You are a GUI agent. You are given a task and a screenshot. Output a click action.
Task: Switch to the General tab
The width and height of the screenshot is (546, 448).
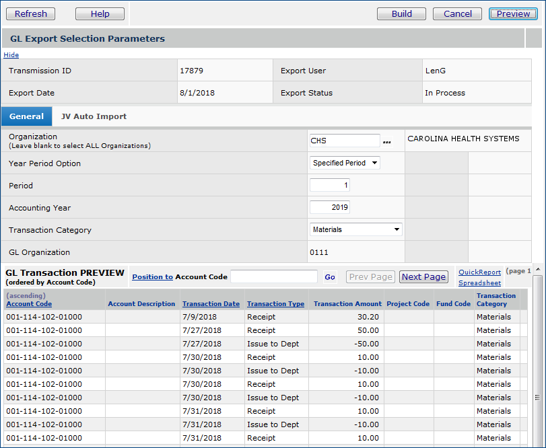click(27, 116)
